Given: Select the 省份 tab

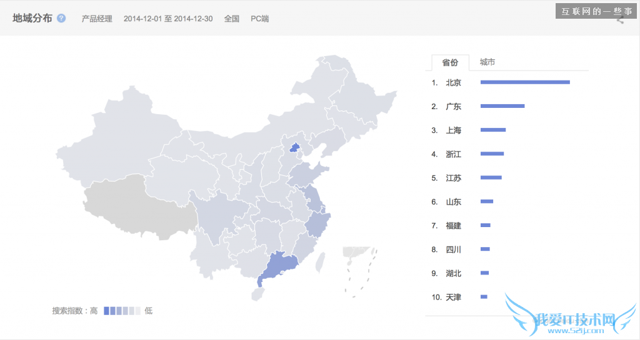Looking at the screenshot, I should coord(450,62).
